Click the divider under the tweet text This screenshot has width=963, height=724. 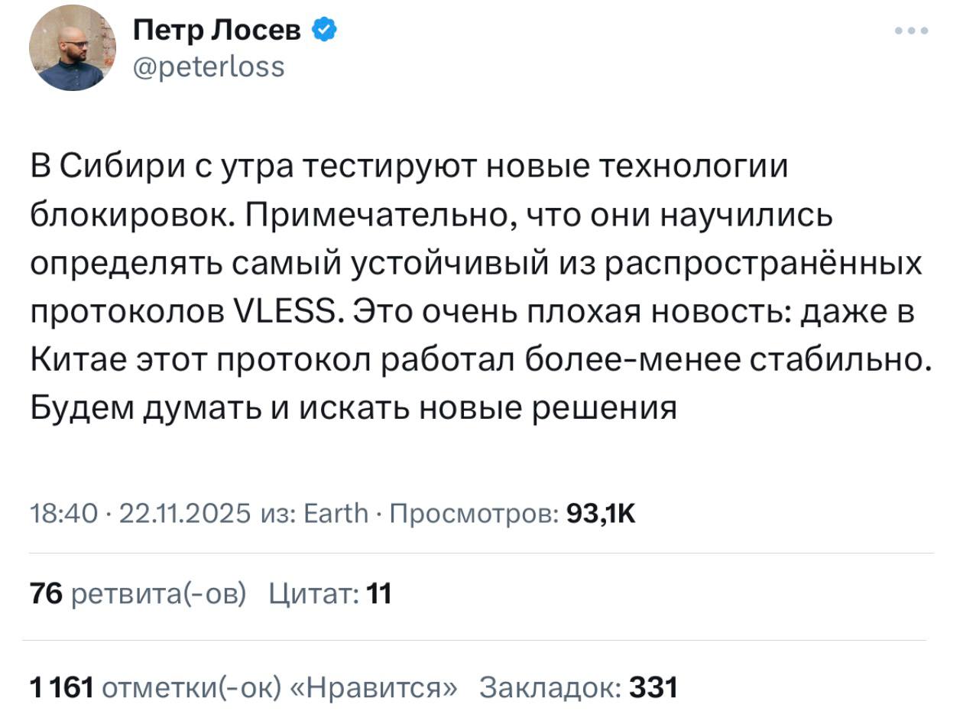coord(481,552)
